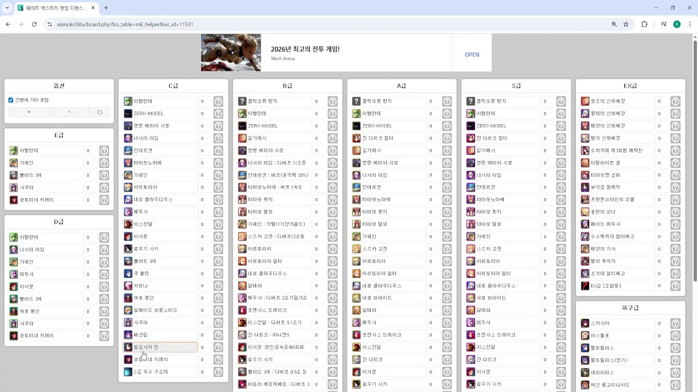This screenshot has height=392, width=698.
Task: Click count field for 가웨인 in E급
Action: coord(91,163)
